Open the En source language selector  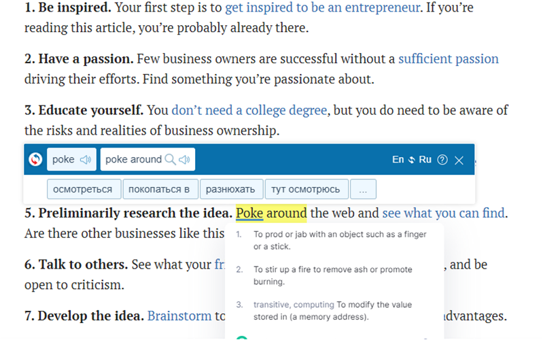click(398, 160)
